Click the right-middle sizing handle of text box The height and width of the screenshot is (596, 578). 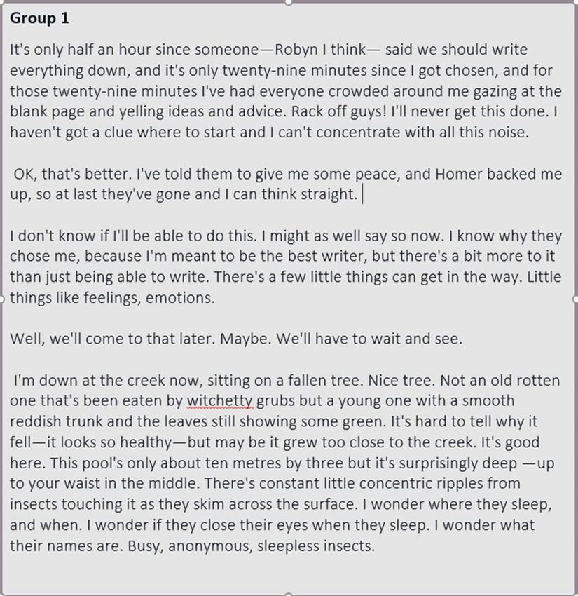click(x=576, y=299)
